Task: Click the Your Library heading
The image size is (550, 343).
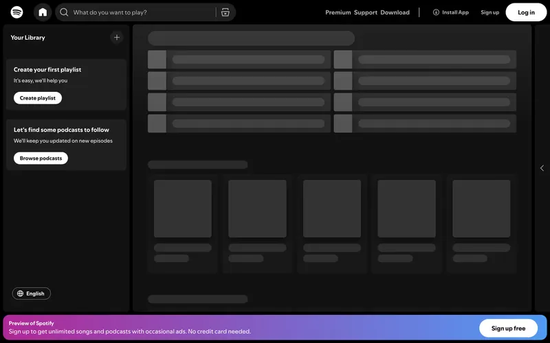Action: 27,38
